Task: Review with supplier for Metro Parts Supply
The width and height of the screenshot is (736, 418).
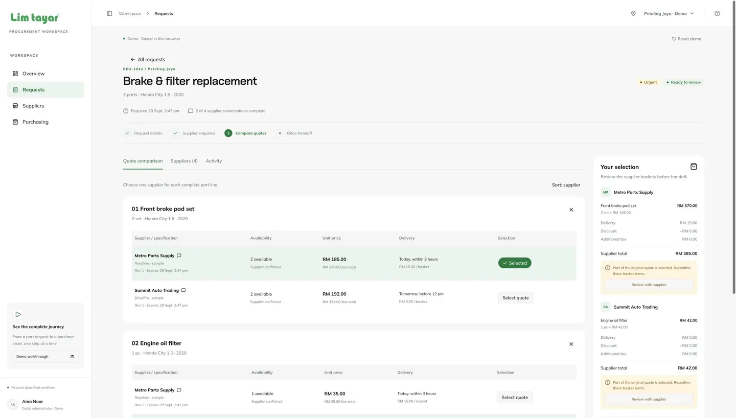Action: pos(649,285)
